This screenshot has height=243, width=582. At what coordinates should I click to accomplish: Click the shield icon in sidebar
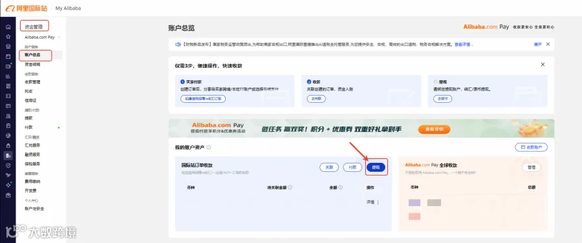pos(8,165)
